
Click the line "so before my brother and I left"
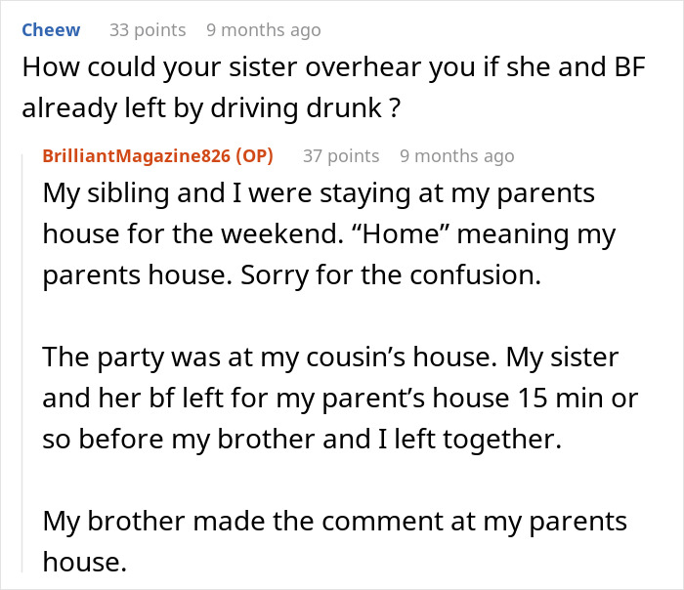pyautogui.click(x=301, y=440)
